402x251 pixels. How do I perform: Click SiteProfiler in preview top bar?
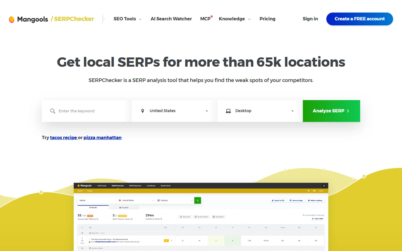coord(166,186)
